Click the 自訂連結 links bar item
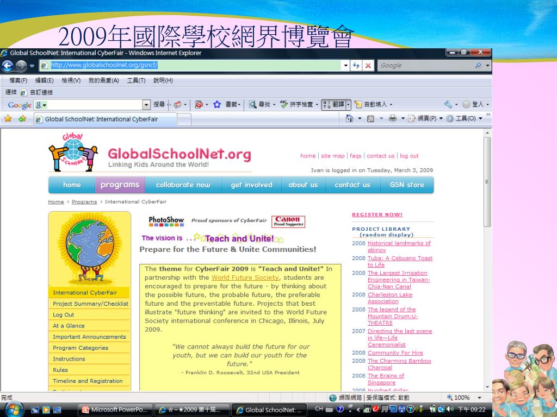This screenshot has width=557, height=417. [x=36, y=92]
